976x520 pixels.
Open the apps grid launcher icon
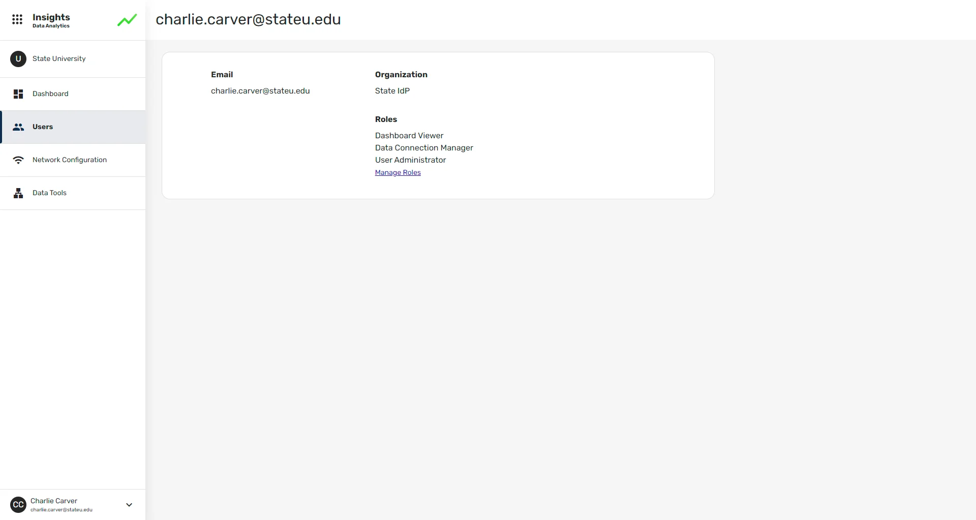pos(17,19)
